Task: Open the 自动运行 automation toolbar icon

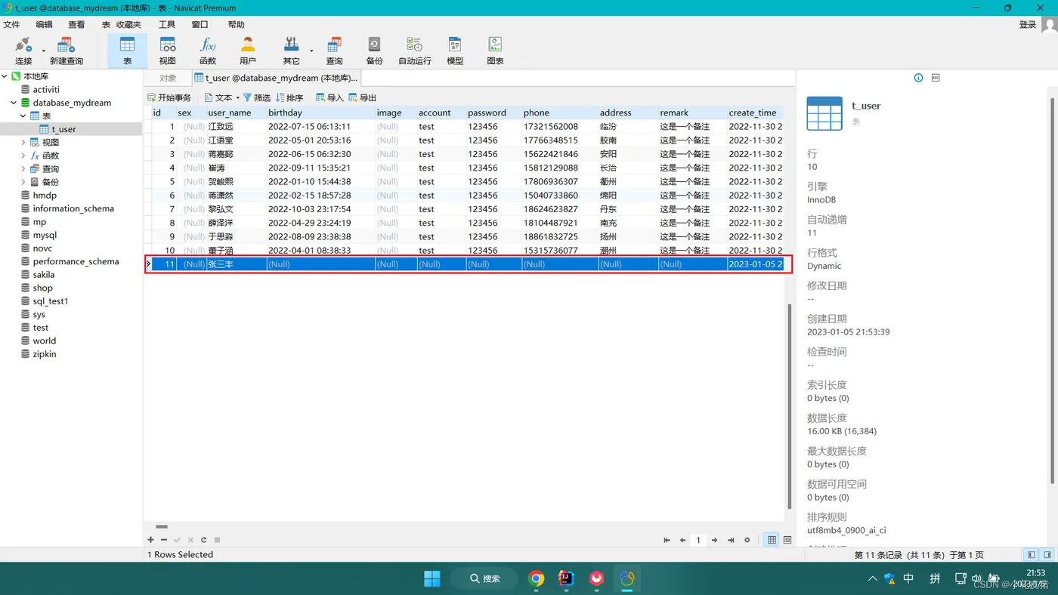Action: click(x=414, y=50)
